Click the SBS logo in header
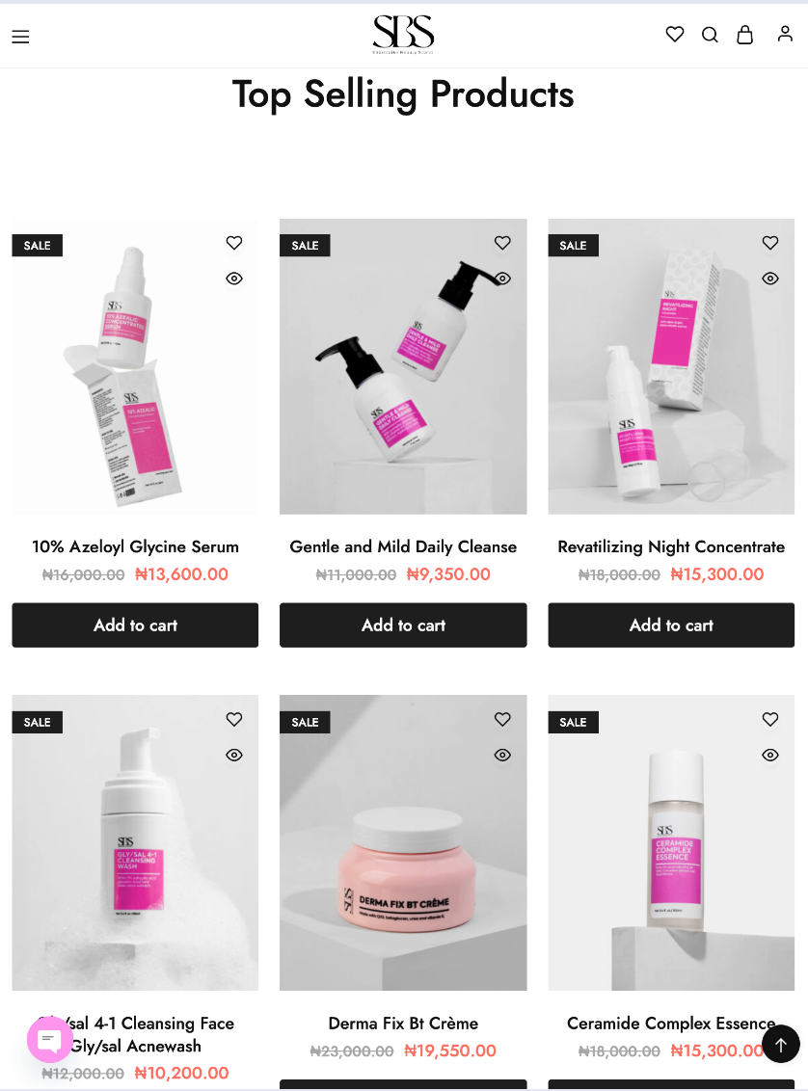Screen dimensions: 808x1091 (403, 35)
